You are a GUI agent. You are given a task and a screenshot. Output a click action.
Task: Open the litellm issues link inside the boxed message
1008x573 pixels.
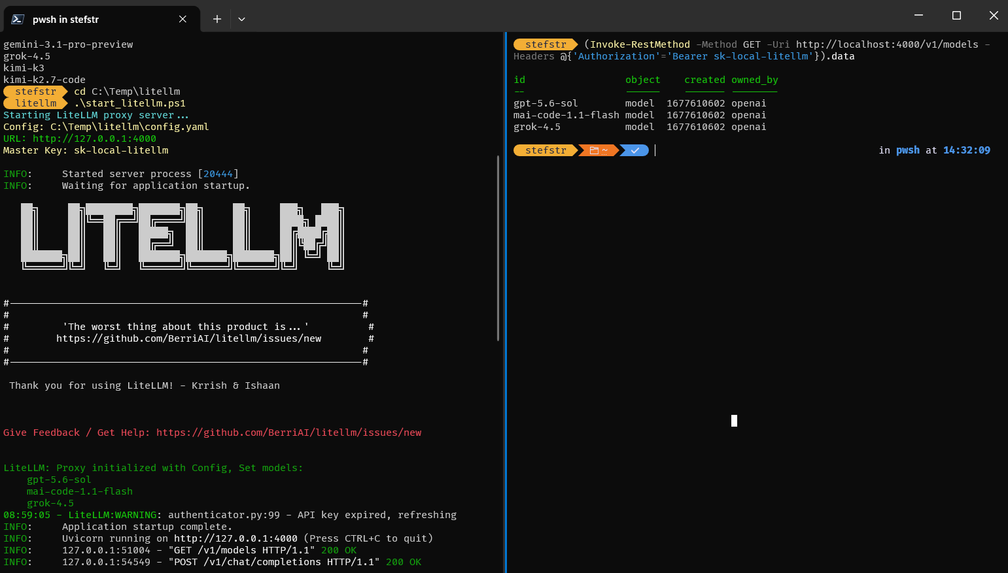(x=188, y=338)
